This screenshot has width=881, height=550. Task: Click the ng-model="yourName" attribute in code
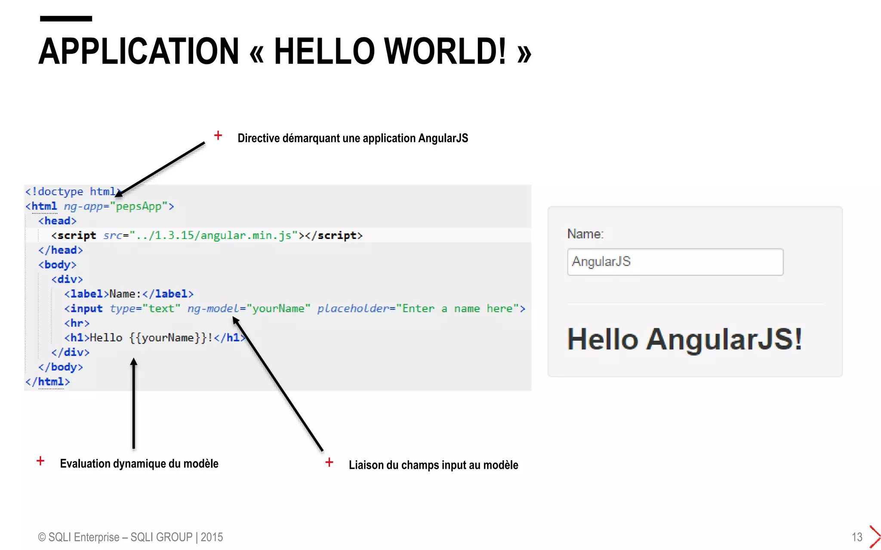249,309
